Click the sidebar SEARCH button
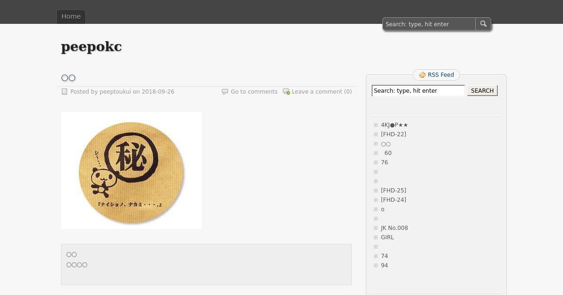Viewport: 563px width, 295px height. 482,91
